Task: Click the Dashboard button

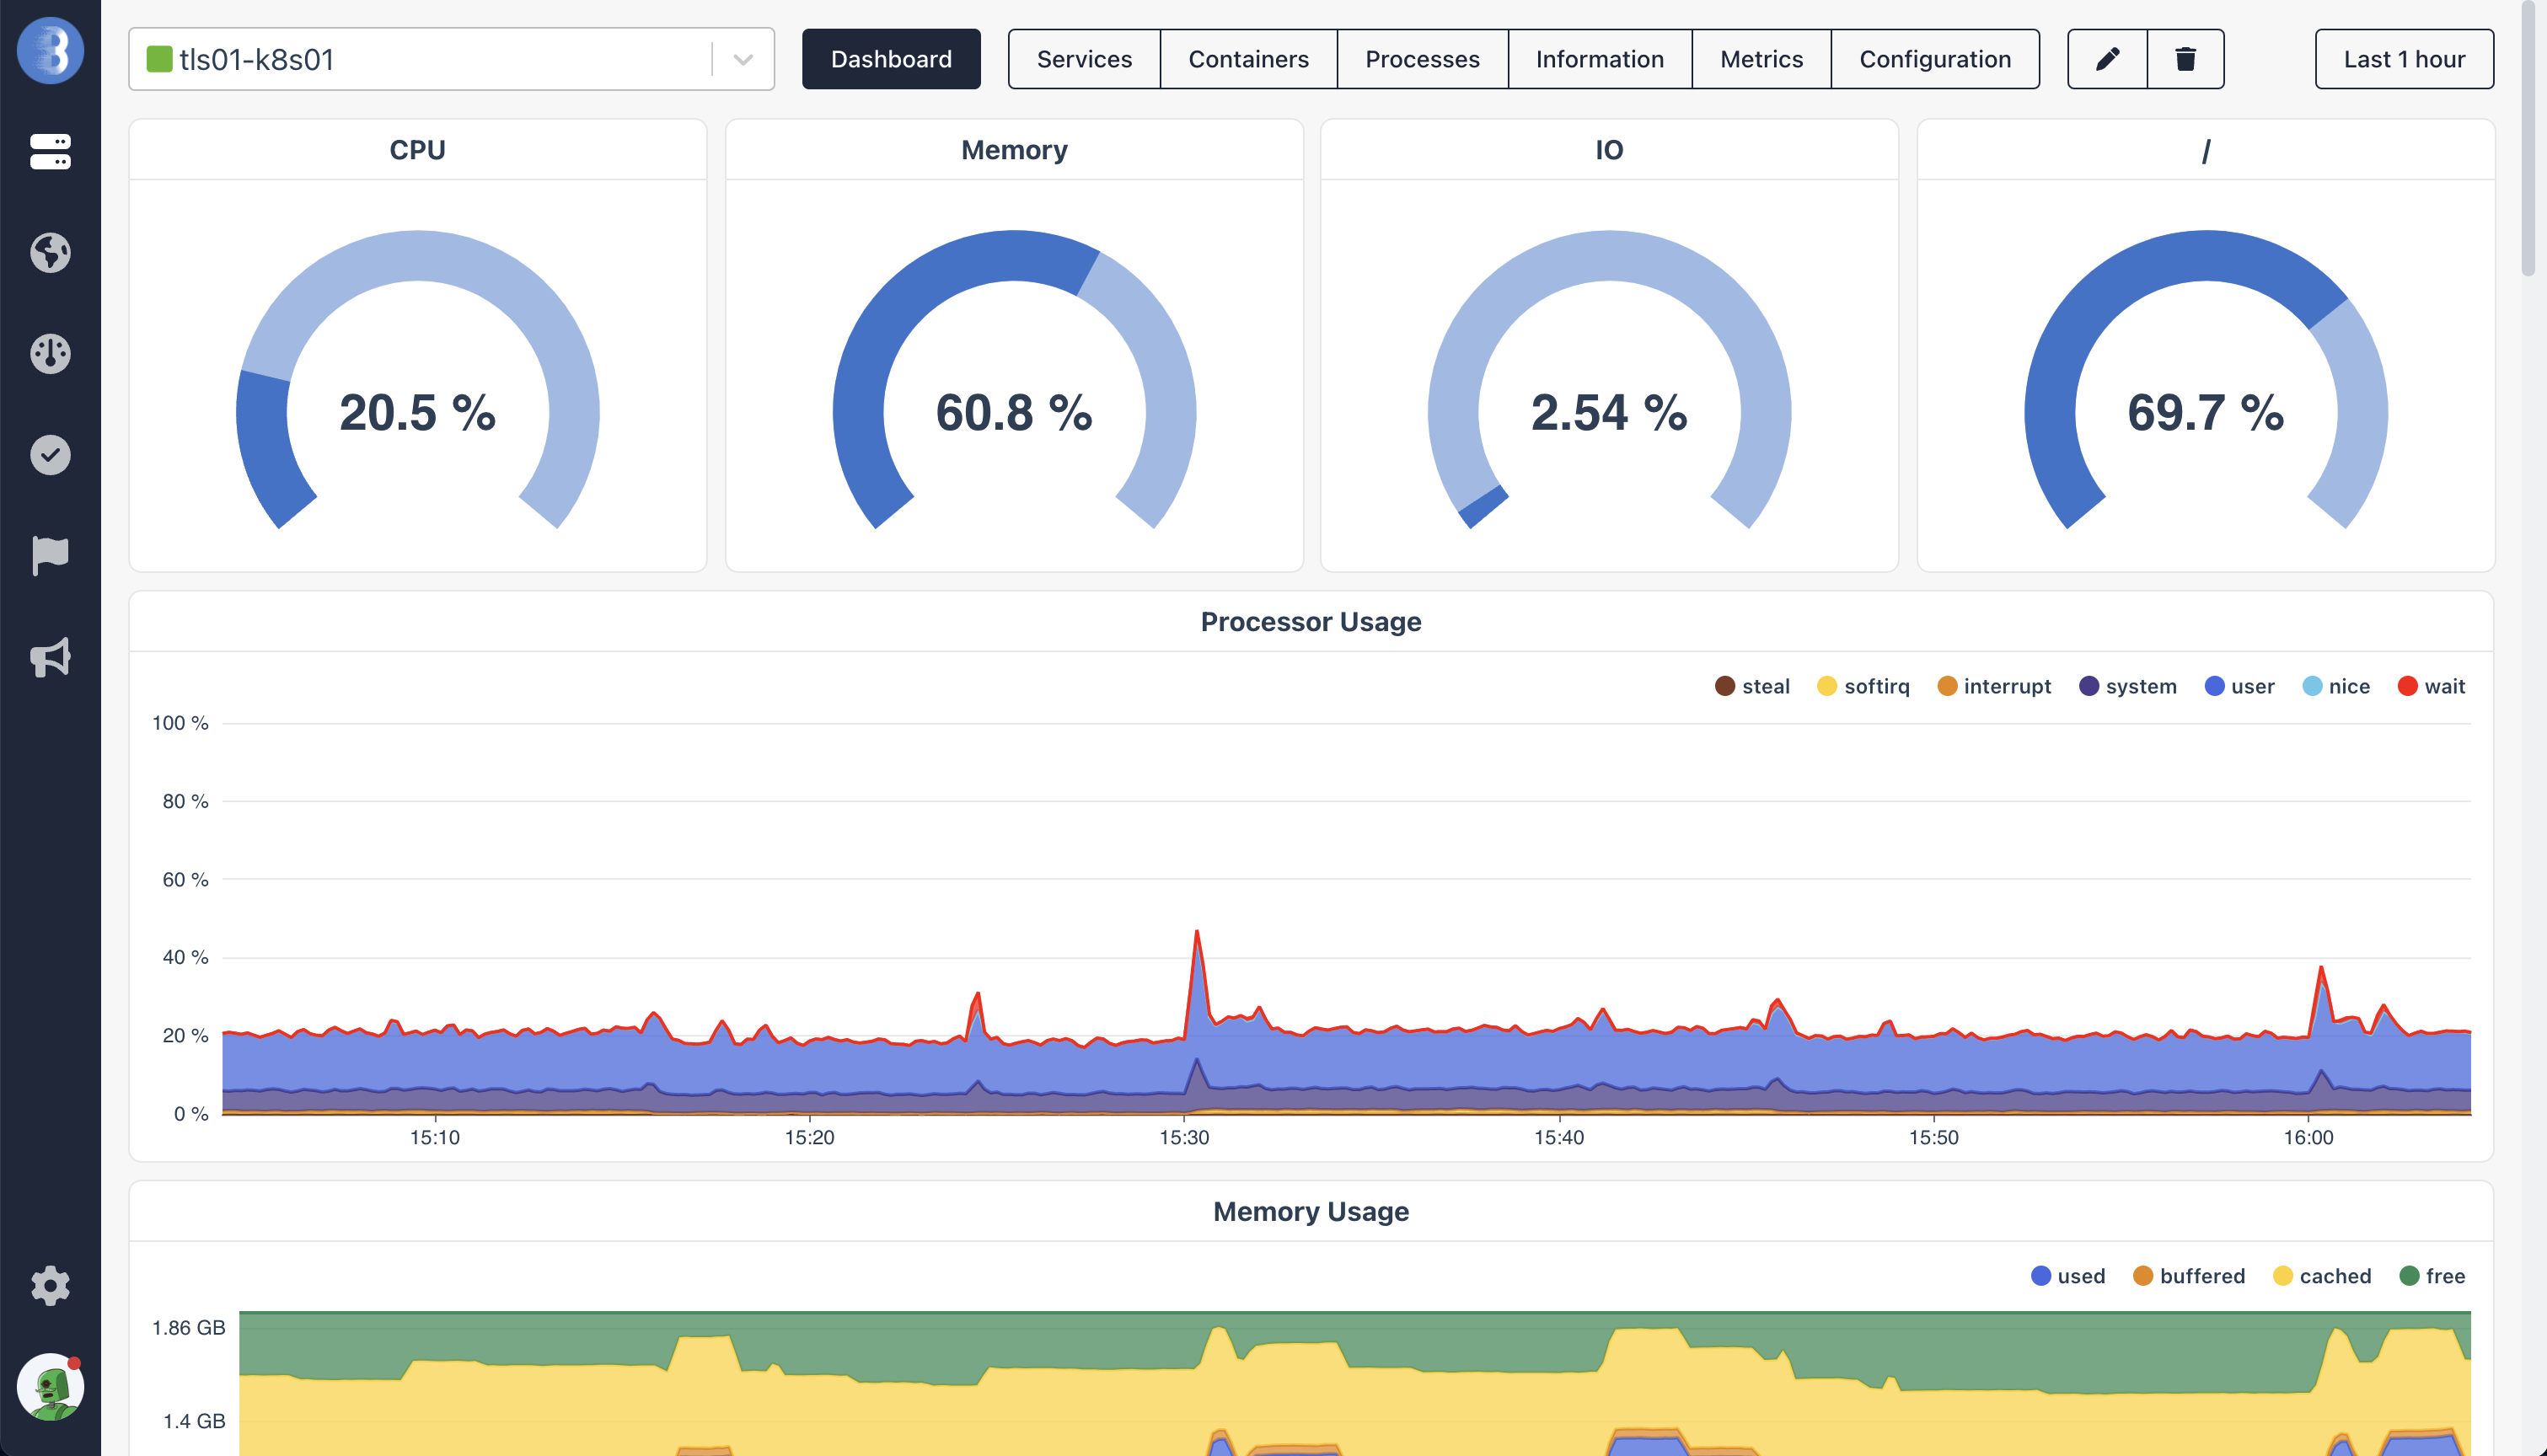Action: pyautogui.click(x=890, y=59)
